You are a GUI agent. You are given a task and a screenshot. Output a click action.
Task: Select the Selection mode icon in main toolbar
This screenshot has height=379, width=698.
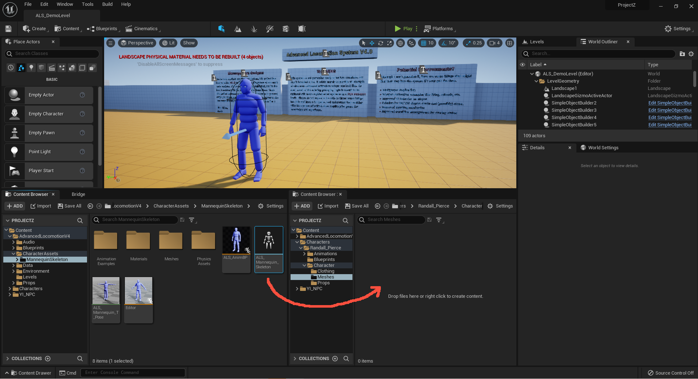click(x=221, y=29)
